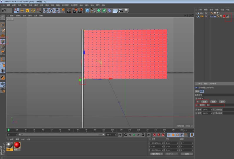Viewport: 234px width, 159px height.
Task: Select the Rotate tool
Action: [x=33, y=10]
